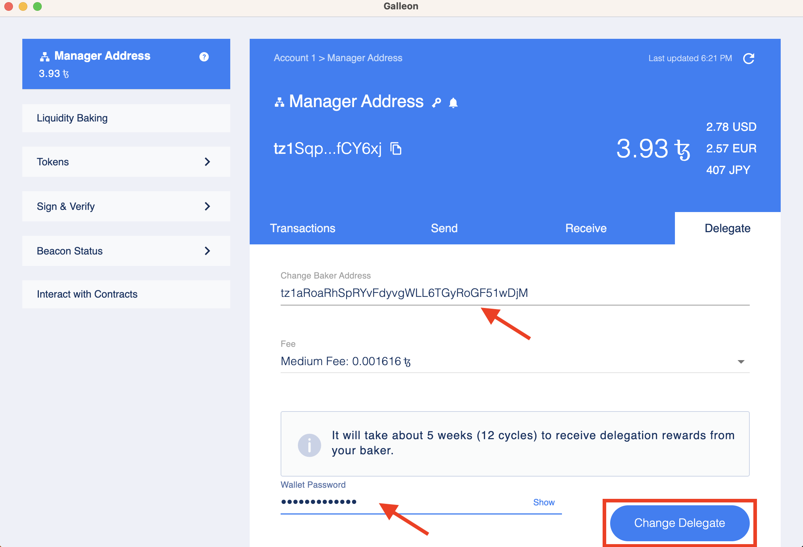
Task: Expand the Tokens section chevron
Action: point(207,162)
